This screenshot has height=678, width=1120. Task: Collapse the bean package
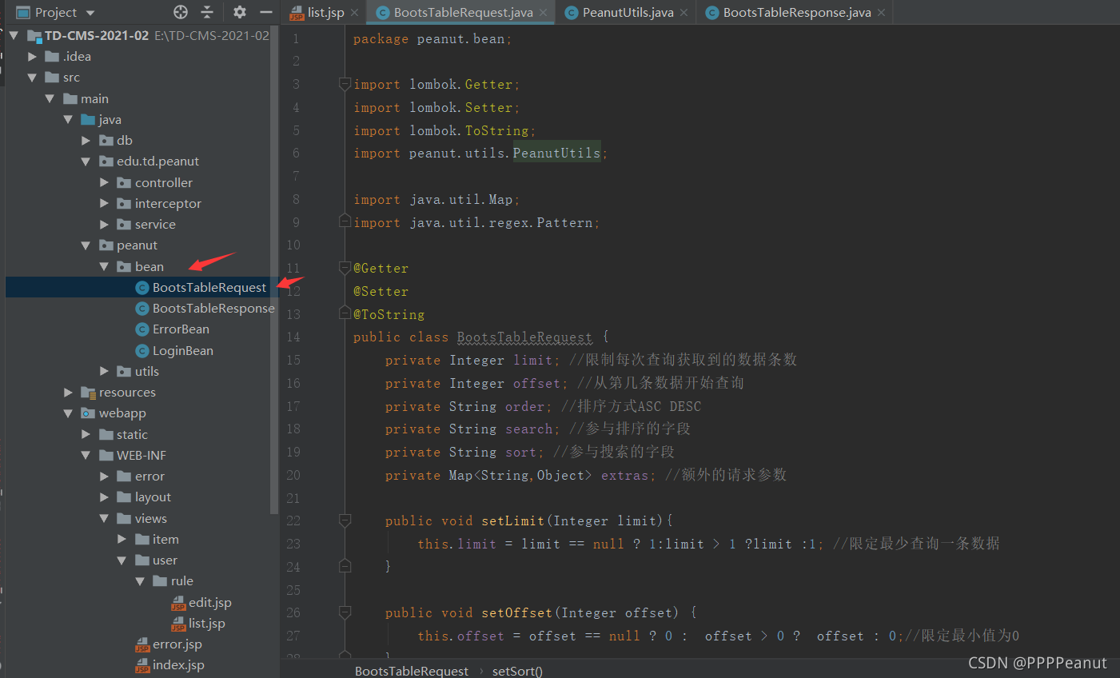(104, 266)
